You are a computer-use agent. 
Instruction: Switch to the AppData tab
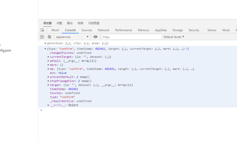point(161,30)
